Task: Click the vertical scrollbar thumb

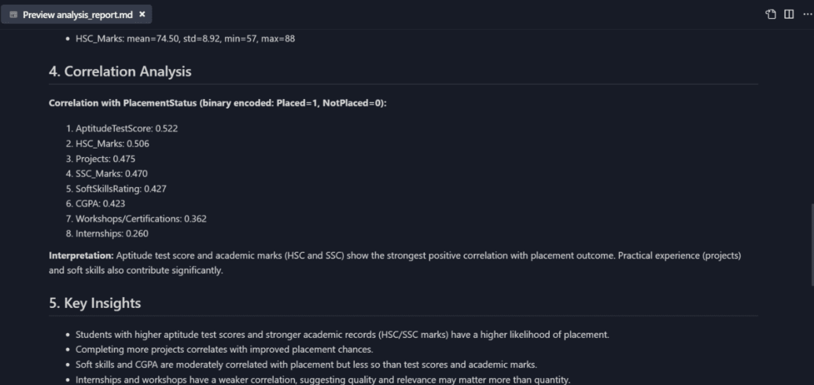Action: [812, 244]
